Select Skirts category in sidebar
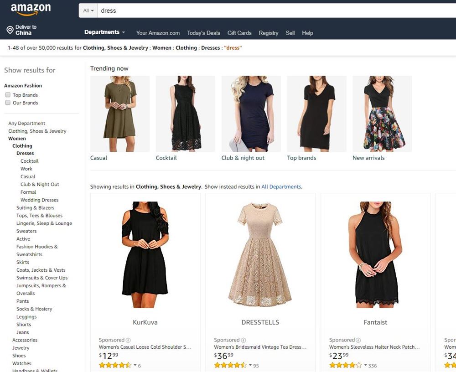This screenshot has width=456, height=372. coord(23,262)
